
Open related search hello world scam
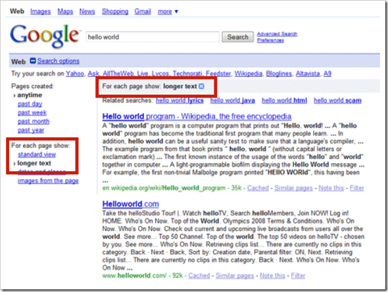pyautogui.click(x=337, y=101)
